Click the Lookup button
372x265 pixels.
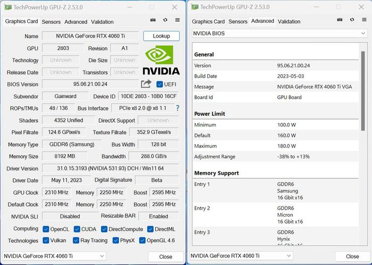[x=162, y=36]
